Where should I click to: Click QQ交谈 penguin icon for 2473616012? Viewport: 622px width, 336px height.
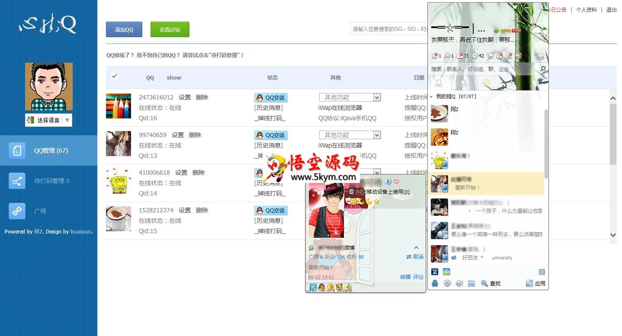[260, 98]
